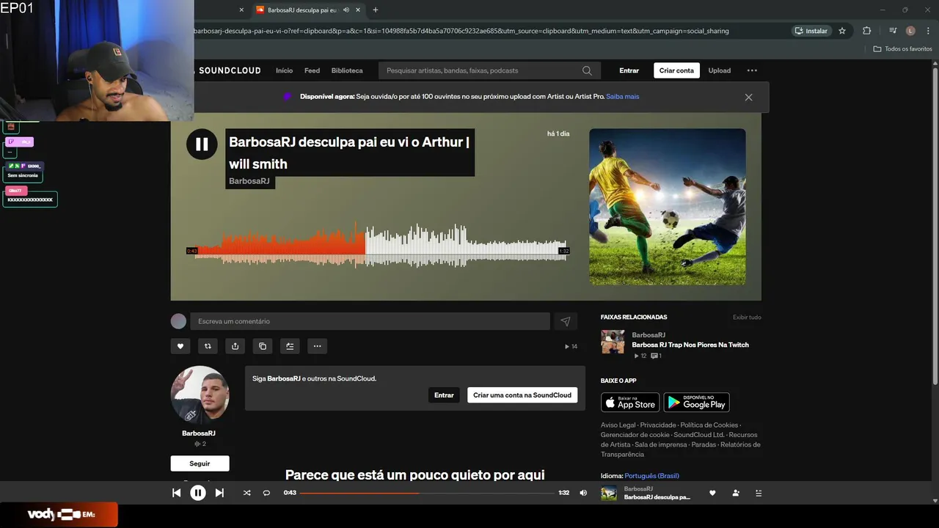Share the track with the share icon
This screenshot has width=939, height=528.
pyautogui.click(x=235, y=346)
